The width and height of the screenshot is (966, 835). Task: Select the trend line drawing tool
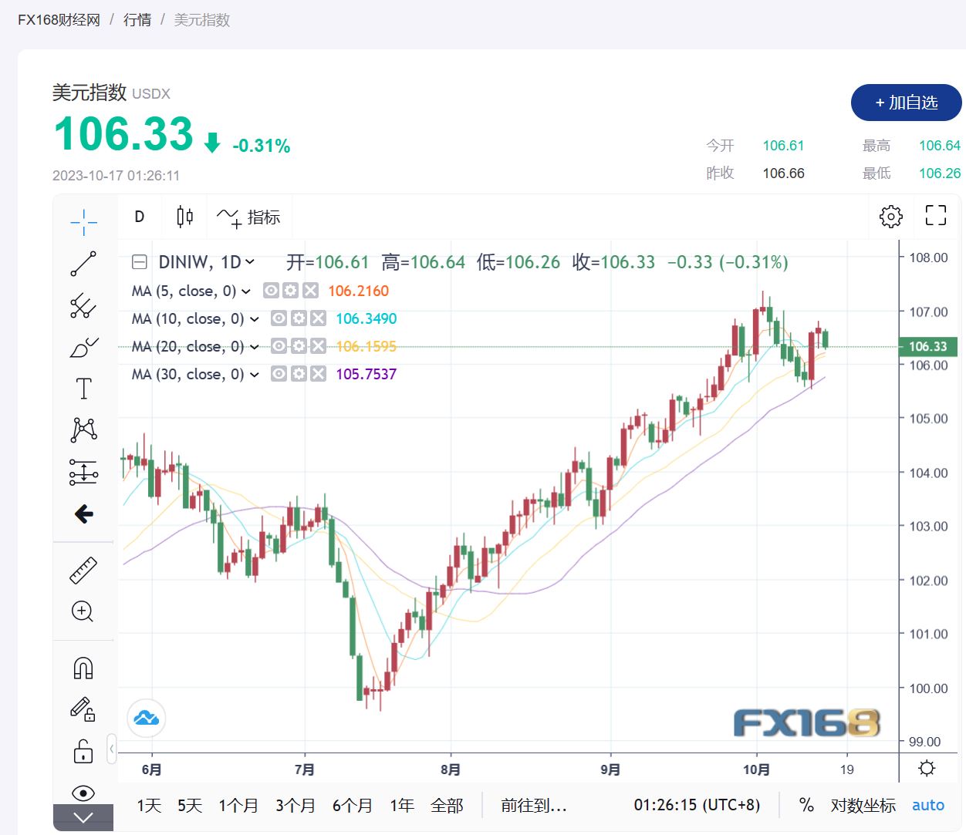pyautogui.click(x=83, y=264)
